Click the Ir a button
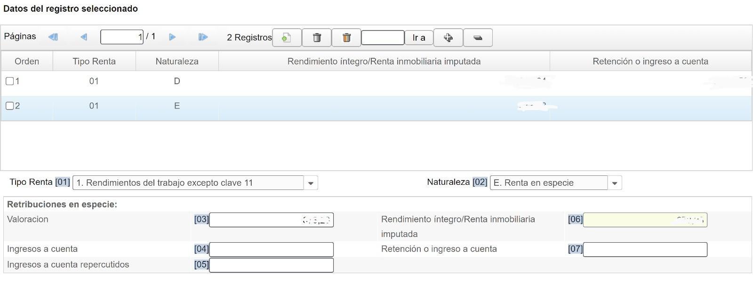Viewport: 753px width, 284px height. 419,38
